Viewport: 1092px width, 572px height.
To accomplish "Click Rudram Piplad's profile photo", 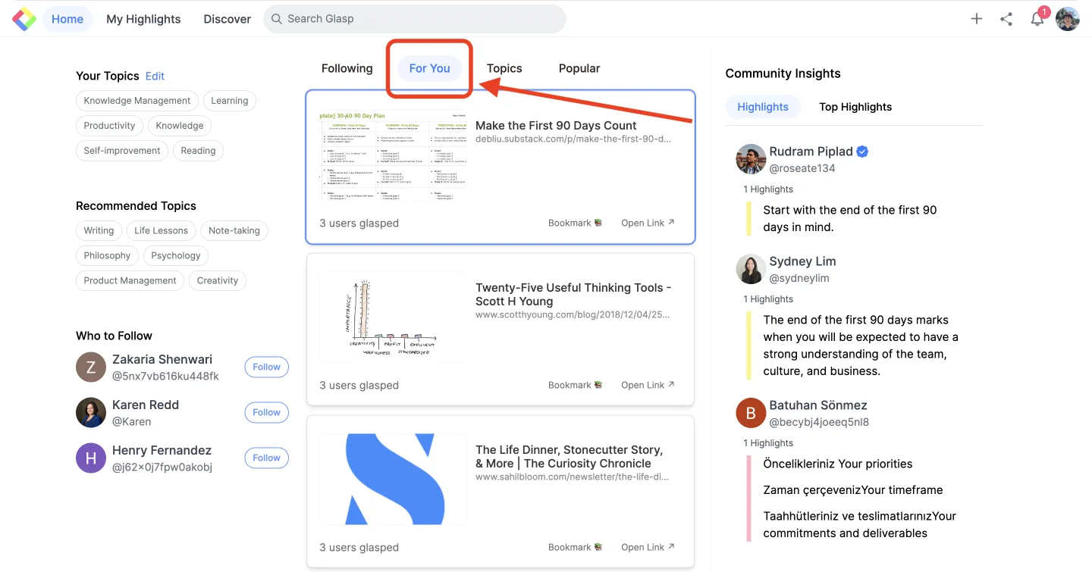I will [x=751, y=159].
